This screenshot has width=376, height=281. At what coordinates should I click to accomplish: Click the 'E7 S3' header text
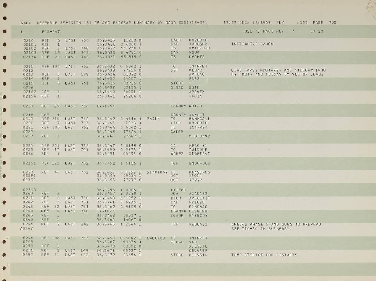[317, 31]
